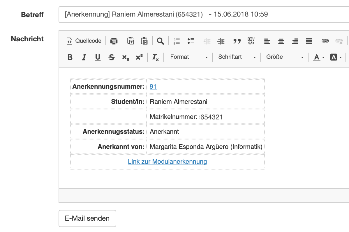This screenshot has height=232, width=349.
Task: Click the Betreff subject field
Action: tap(204, 15)
